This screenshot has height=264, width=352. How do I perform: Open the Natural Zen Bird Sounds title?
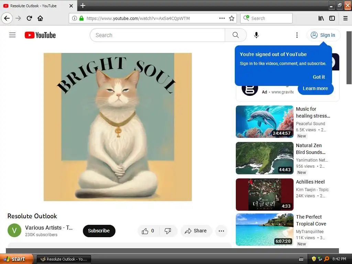click(310, 149)
